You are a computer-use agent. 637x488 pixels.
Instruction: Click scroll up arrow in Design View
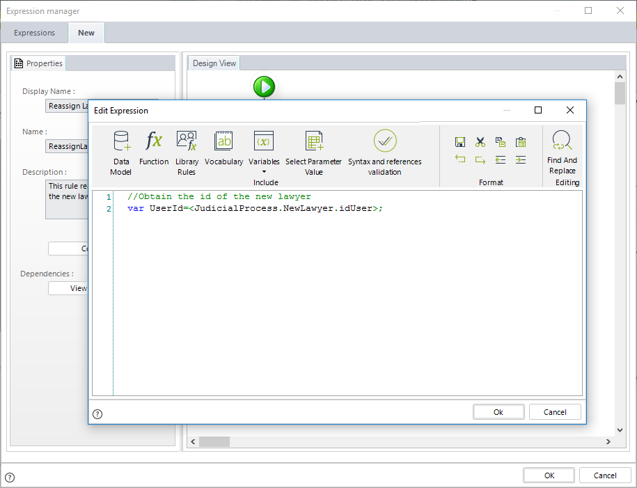pyautogui.click(x=620, y=77)
